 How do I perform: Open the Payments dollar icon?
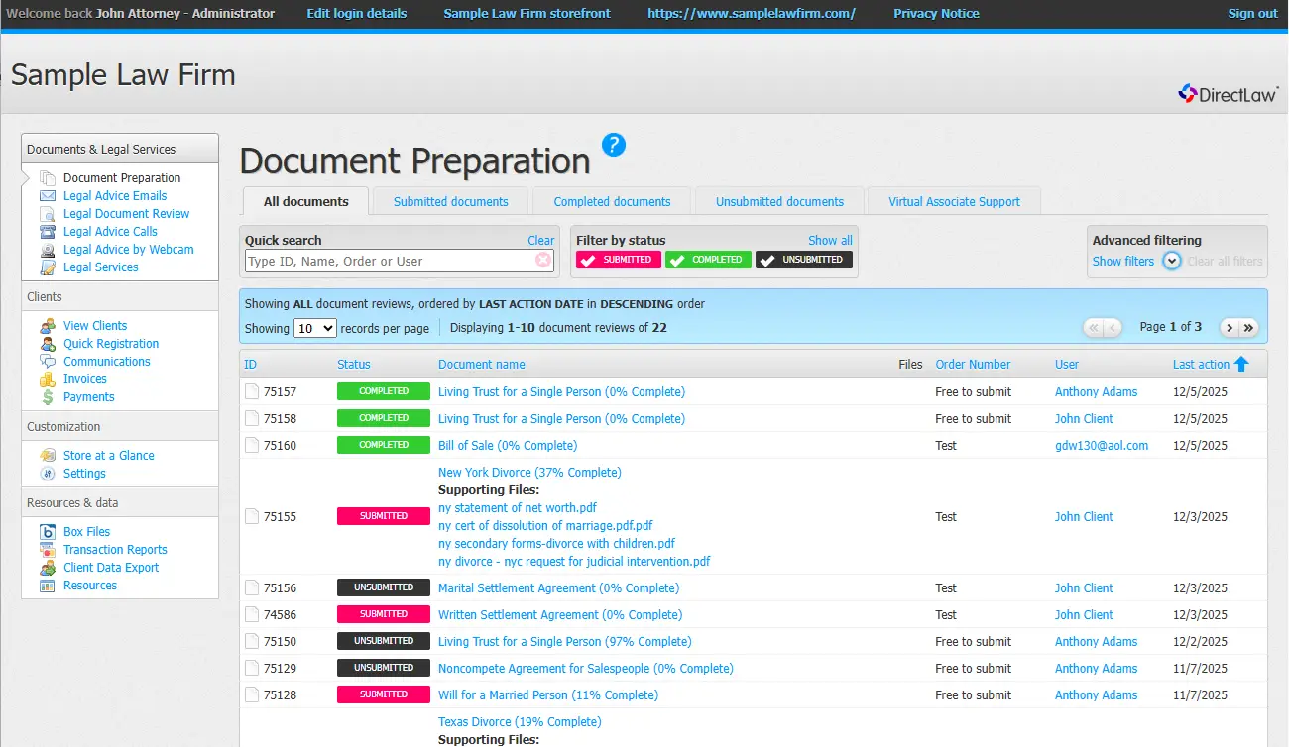(47, 396)
